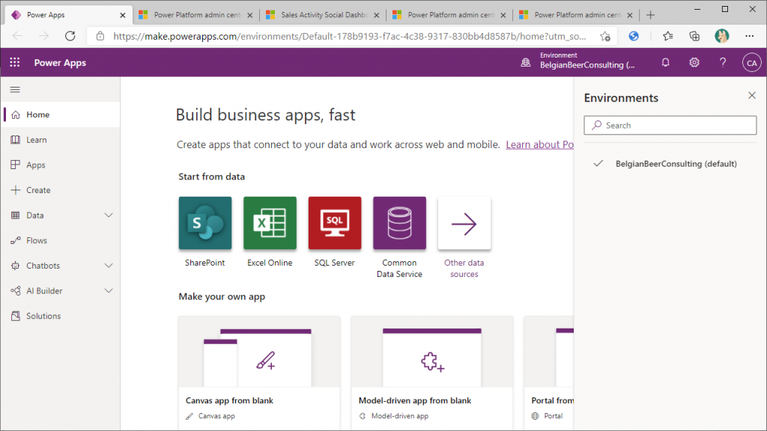Viewport: 767px width, 431px height.
Task: Go to Home in left navigation
Action: 61,114
